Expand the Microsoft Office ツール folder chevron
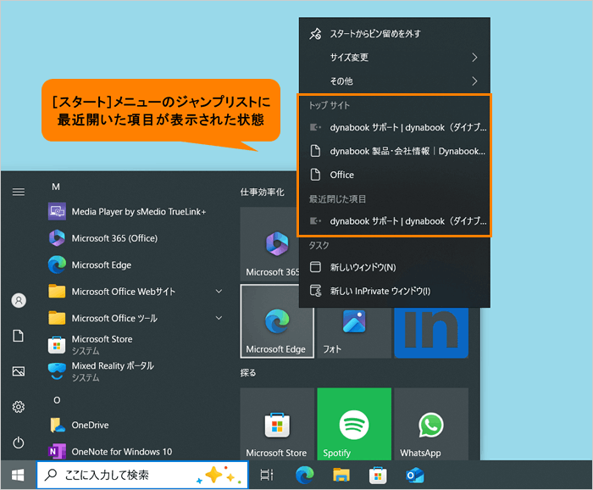 click(x=219, y=318)
